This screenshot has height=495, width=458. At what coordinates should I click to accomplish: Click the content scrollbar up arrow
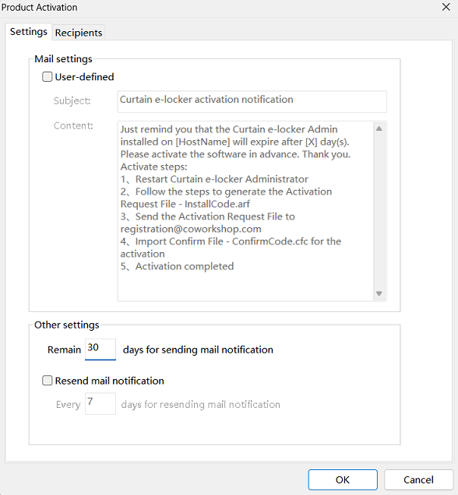[x=379, y=128]
